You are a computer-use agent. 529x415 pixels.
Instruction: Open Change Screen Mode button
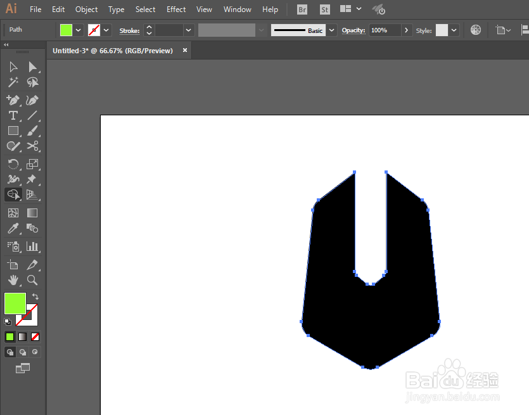(23, 368)
